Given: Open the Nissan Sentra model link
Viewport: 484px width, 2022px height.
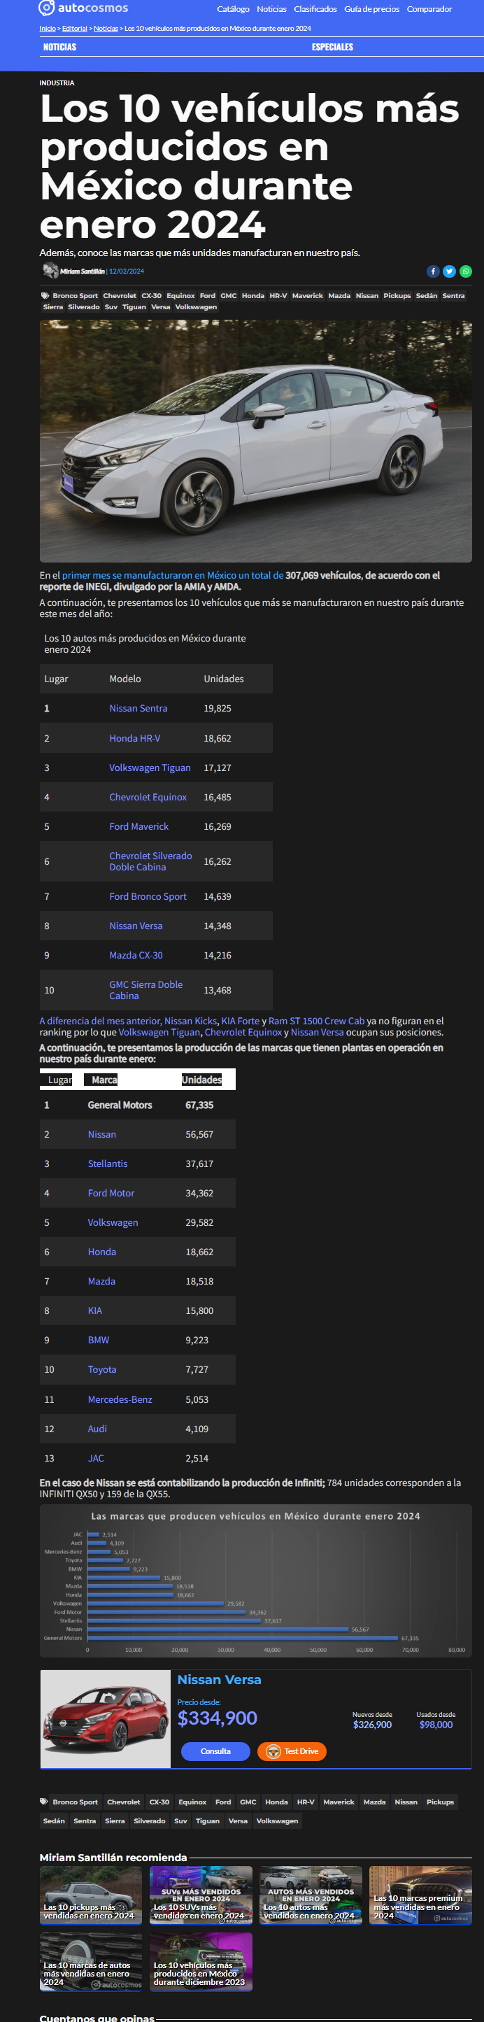Looking at the screenshot, I should point(138,708).
